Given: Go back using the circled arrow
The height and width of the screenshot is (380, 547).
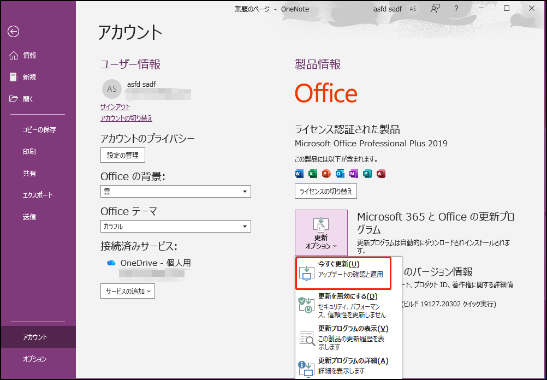Looking at the screenshot, I should [13, 32].
